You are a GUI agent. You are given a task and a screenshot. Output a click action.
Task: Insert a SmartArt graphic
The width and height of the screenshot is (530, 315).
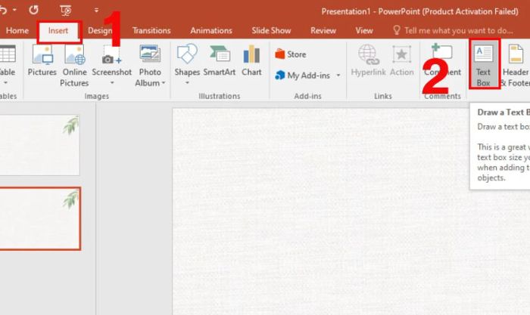point(219,60)
